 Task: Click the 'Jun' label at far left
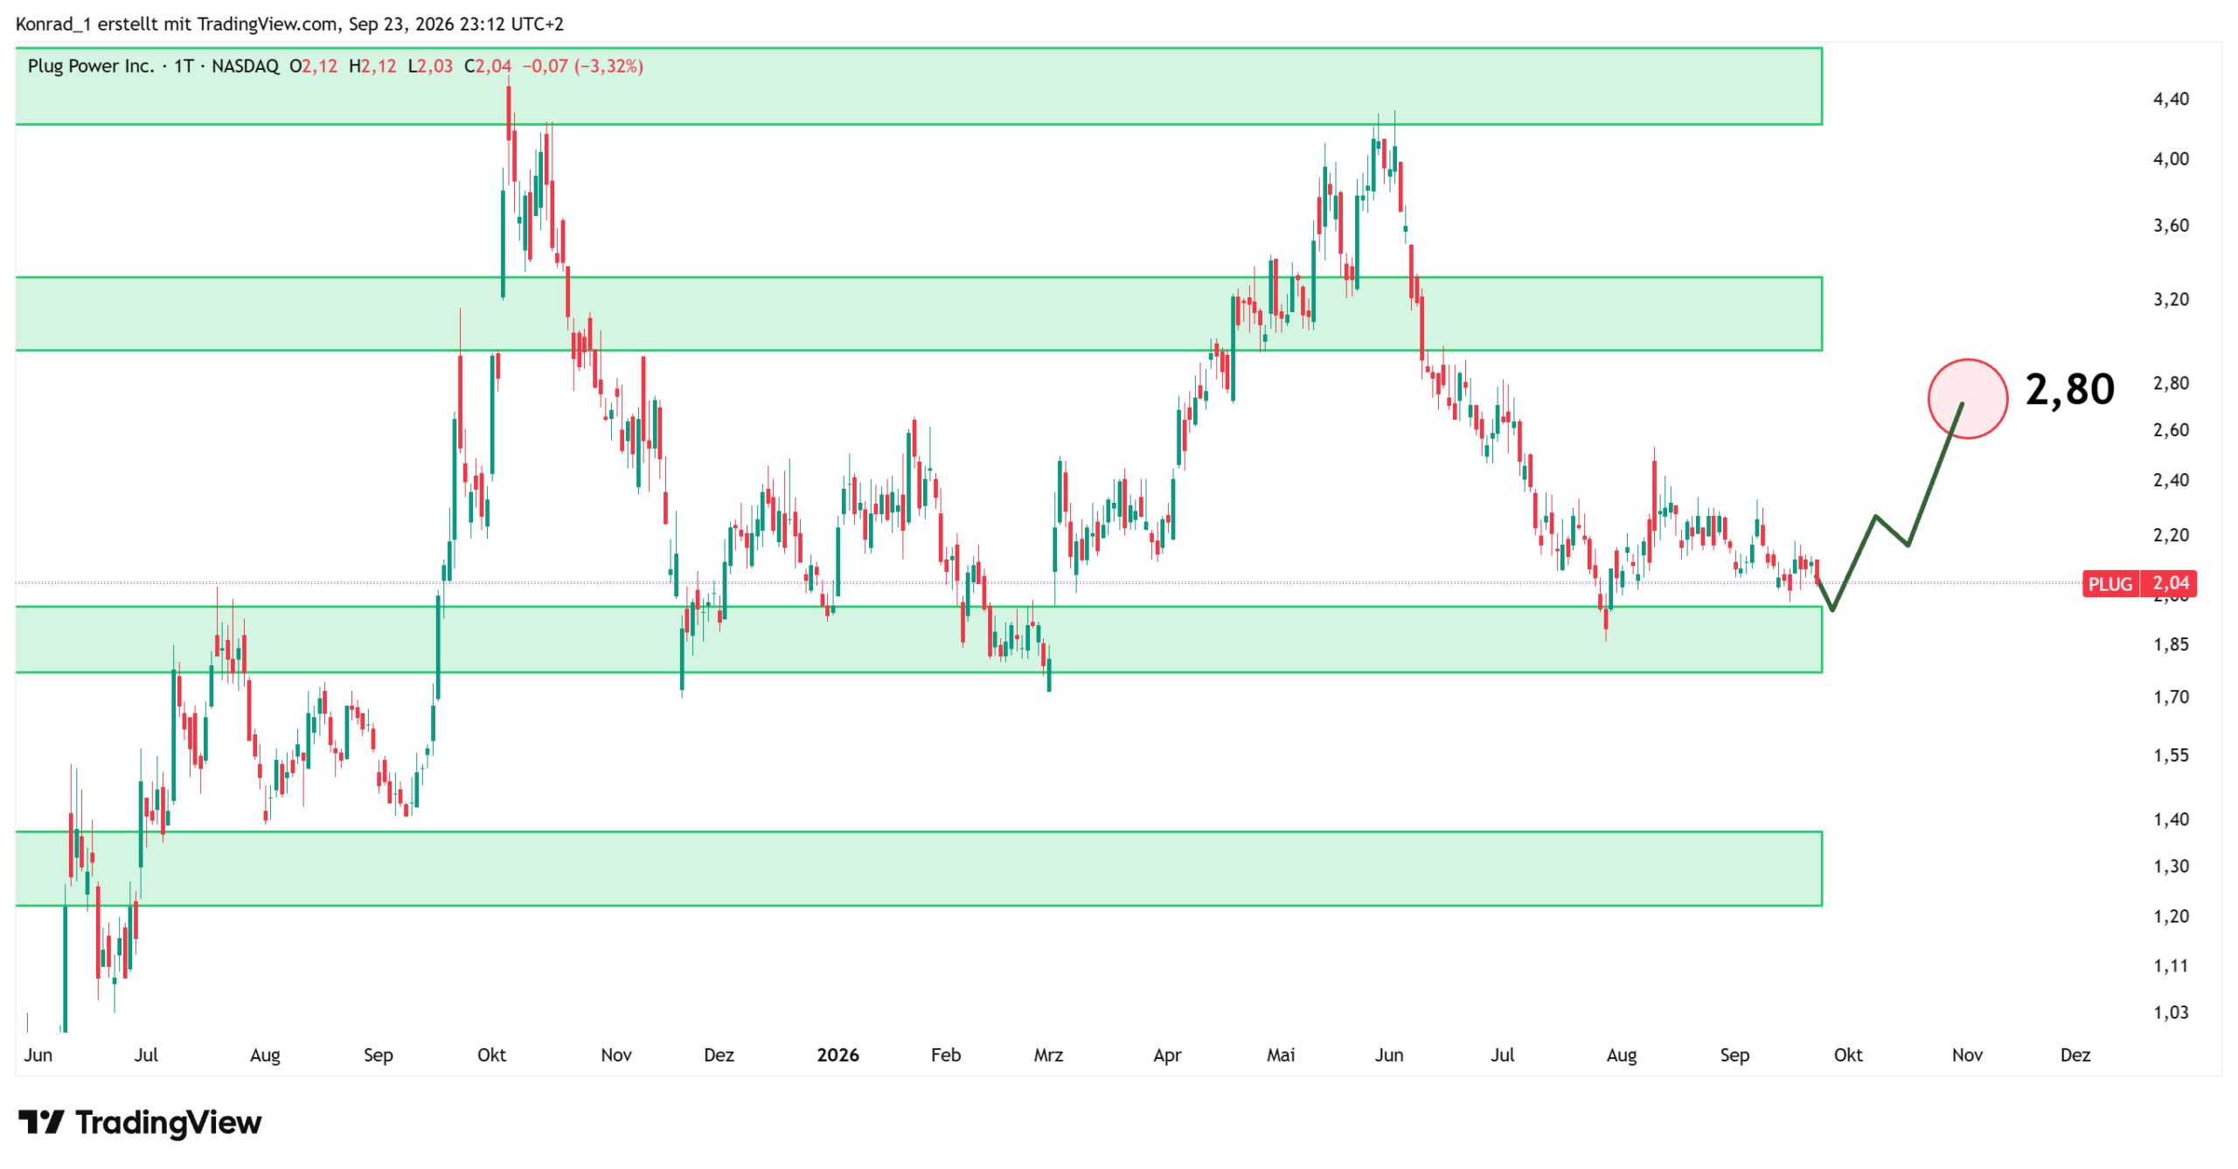[38, 1055]
